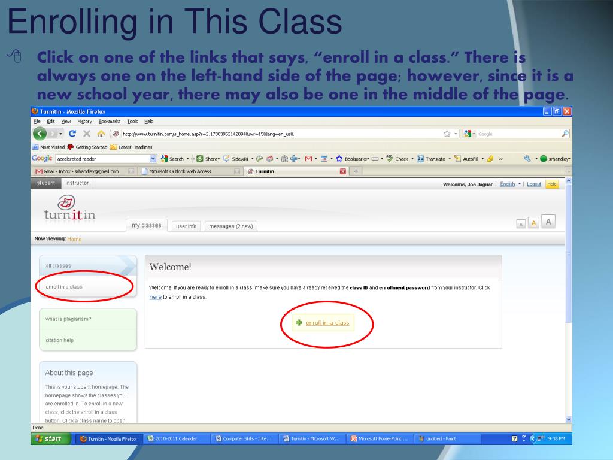Image resolution: width=613 pixels, height=460 pixels.
Task: Click the Forward navigation arrow
Action: pyautogui.click(x=53, y=134)
